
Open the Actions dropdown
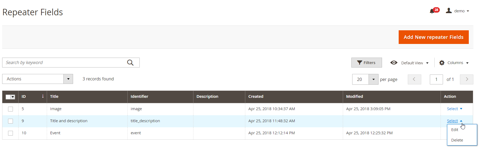[38, 79]
